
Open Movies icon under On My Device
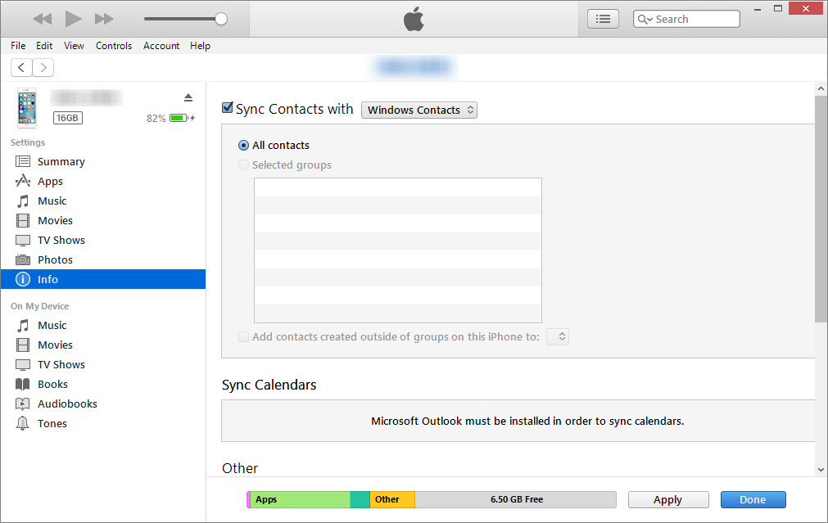click(23, 345)
